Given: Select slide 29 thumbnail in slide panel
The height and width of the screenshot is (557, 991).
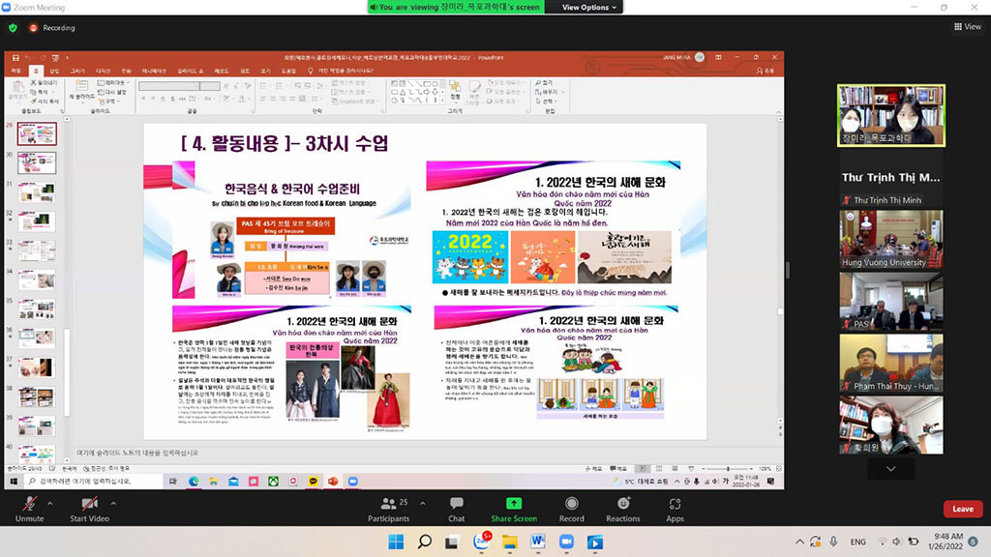Looking at the screenshot, I should [x=37, y=133].
